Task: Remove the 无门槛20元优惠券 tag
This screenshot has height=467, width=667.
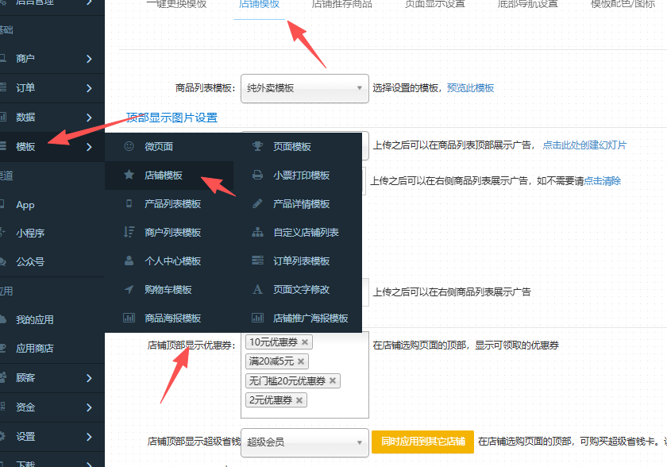Action: point(333,380)
